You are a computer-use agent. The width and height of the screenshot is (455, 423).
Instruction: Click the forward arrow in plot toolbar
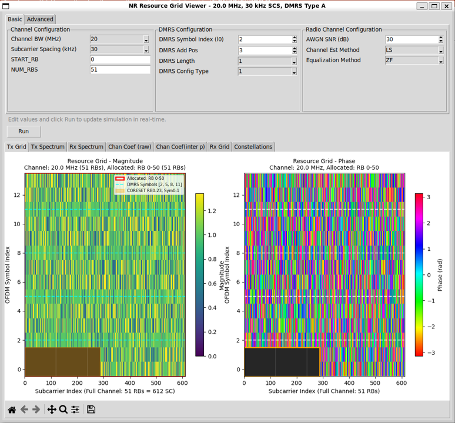[x=36, y=409]
